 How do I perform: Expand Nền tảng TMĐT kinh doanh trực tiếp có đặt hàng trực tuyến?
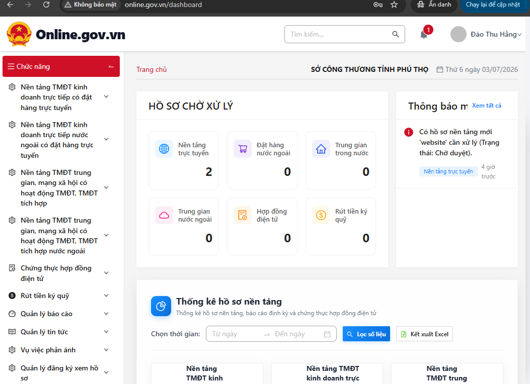(106, 97)
